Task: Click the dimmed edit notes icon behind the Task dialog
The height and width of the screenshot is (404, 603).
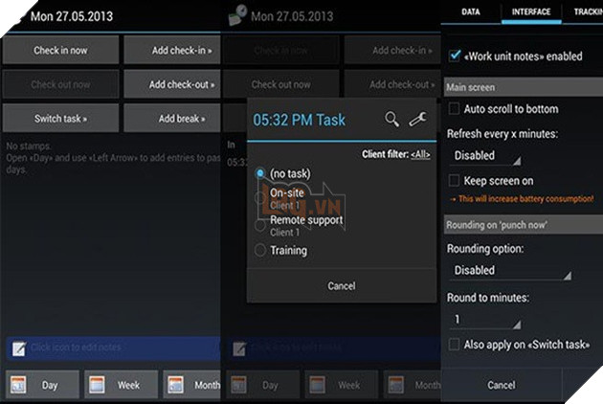Action: point(239,348)
